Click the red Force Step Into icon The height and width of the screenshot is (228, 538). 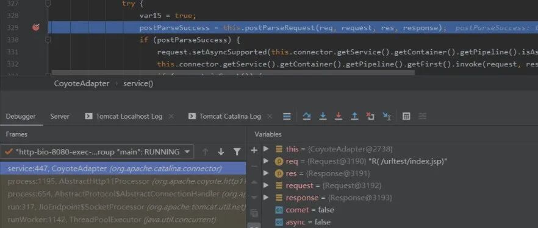(339, 116)
